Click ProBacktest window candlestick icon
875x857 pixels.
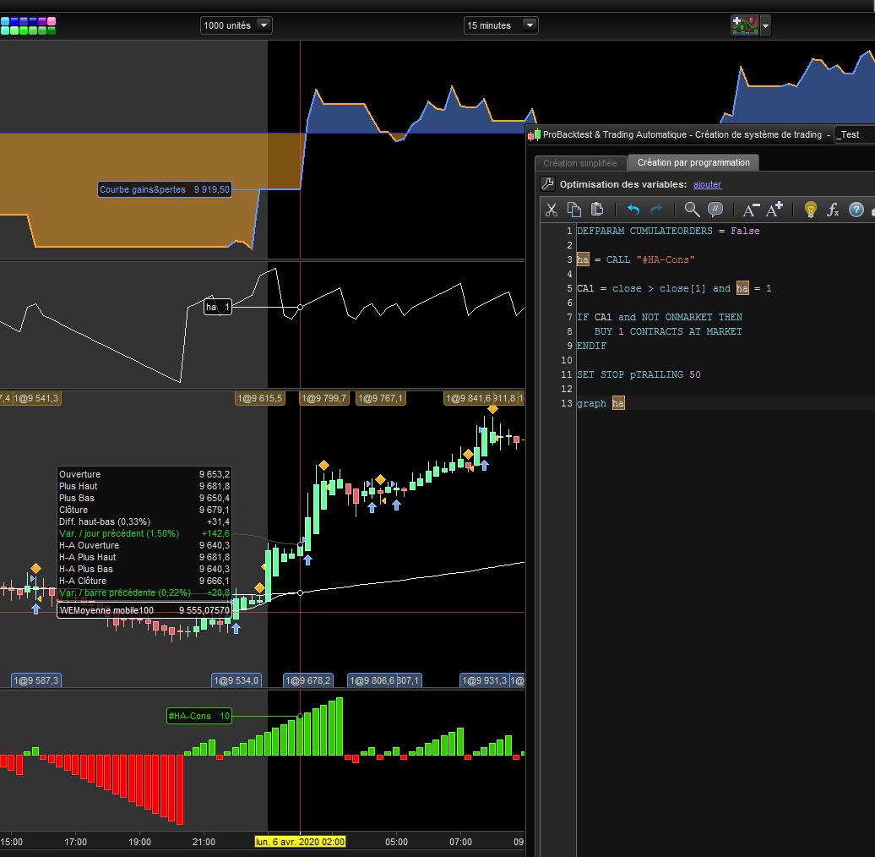tap(534, 134)
